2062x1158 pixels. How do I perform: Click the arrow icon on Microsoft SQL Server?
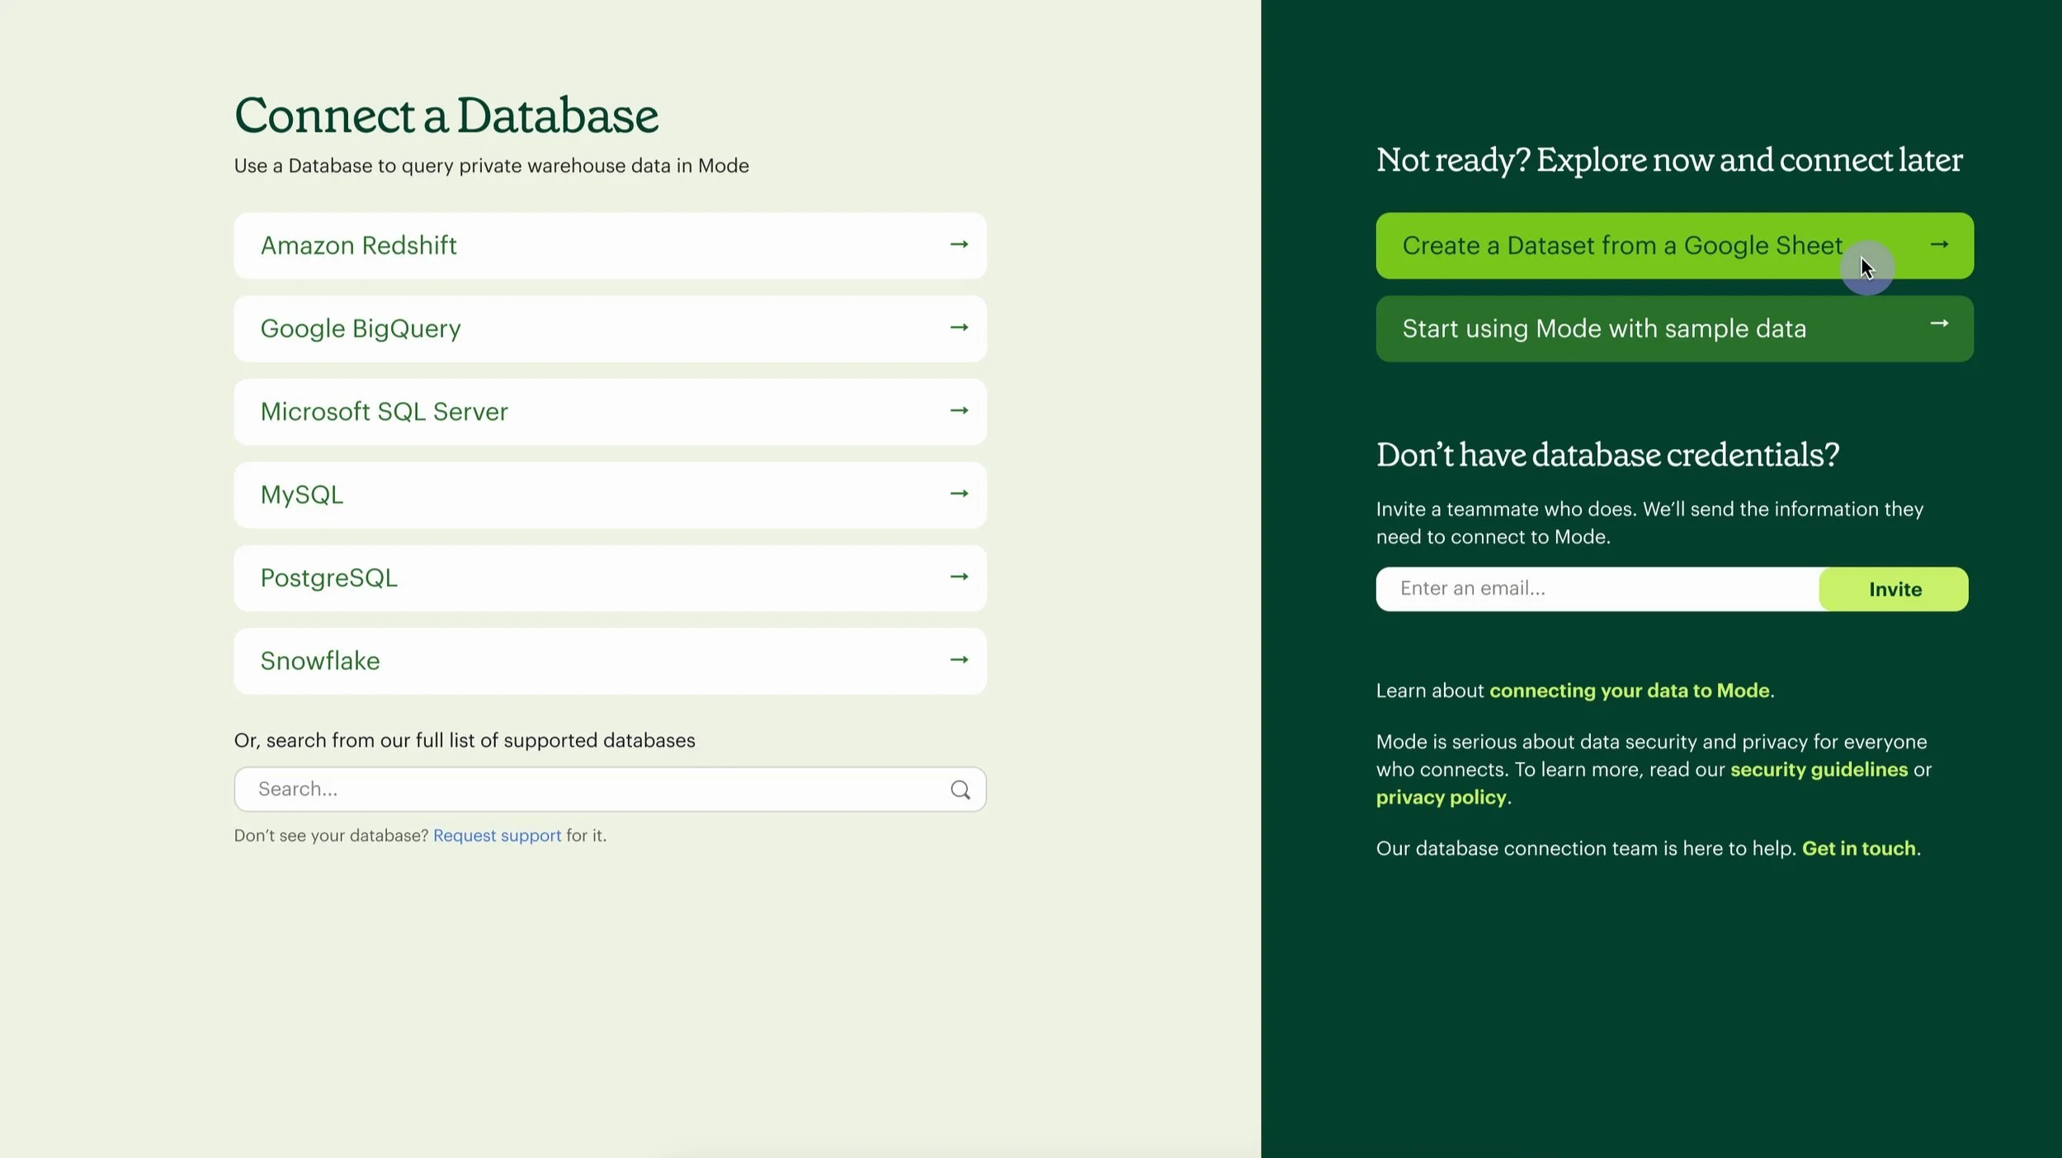point(958,410)
